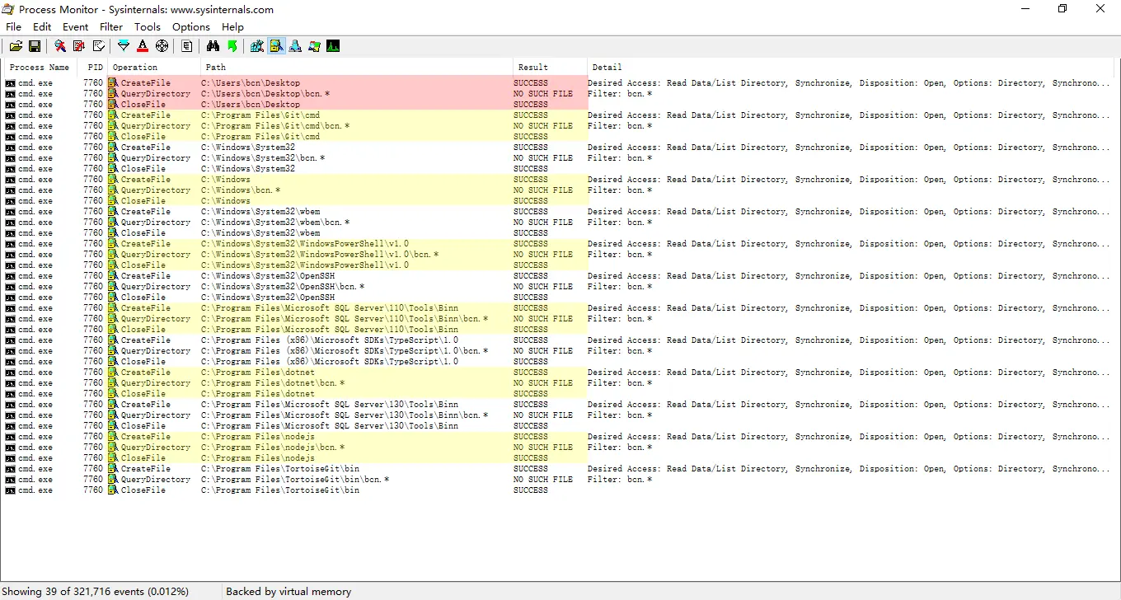This screenshot has width=1121, height=600.
Task: Clear the event display using the eraser icon
Action: [x=99, y=46]
